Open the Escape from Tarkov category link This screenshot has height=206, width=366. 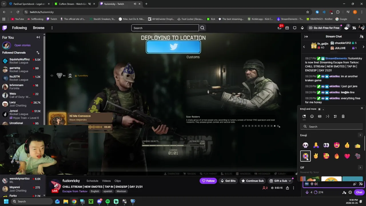tap(75, 191)
